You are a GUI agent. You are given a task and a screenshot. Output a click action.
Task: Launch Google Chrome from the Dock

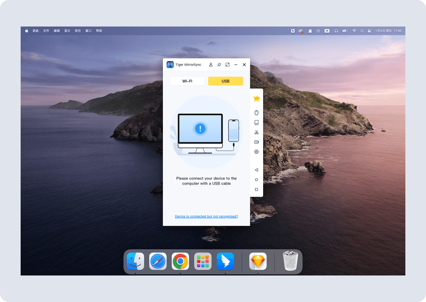(180, 261)
